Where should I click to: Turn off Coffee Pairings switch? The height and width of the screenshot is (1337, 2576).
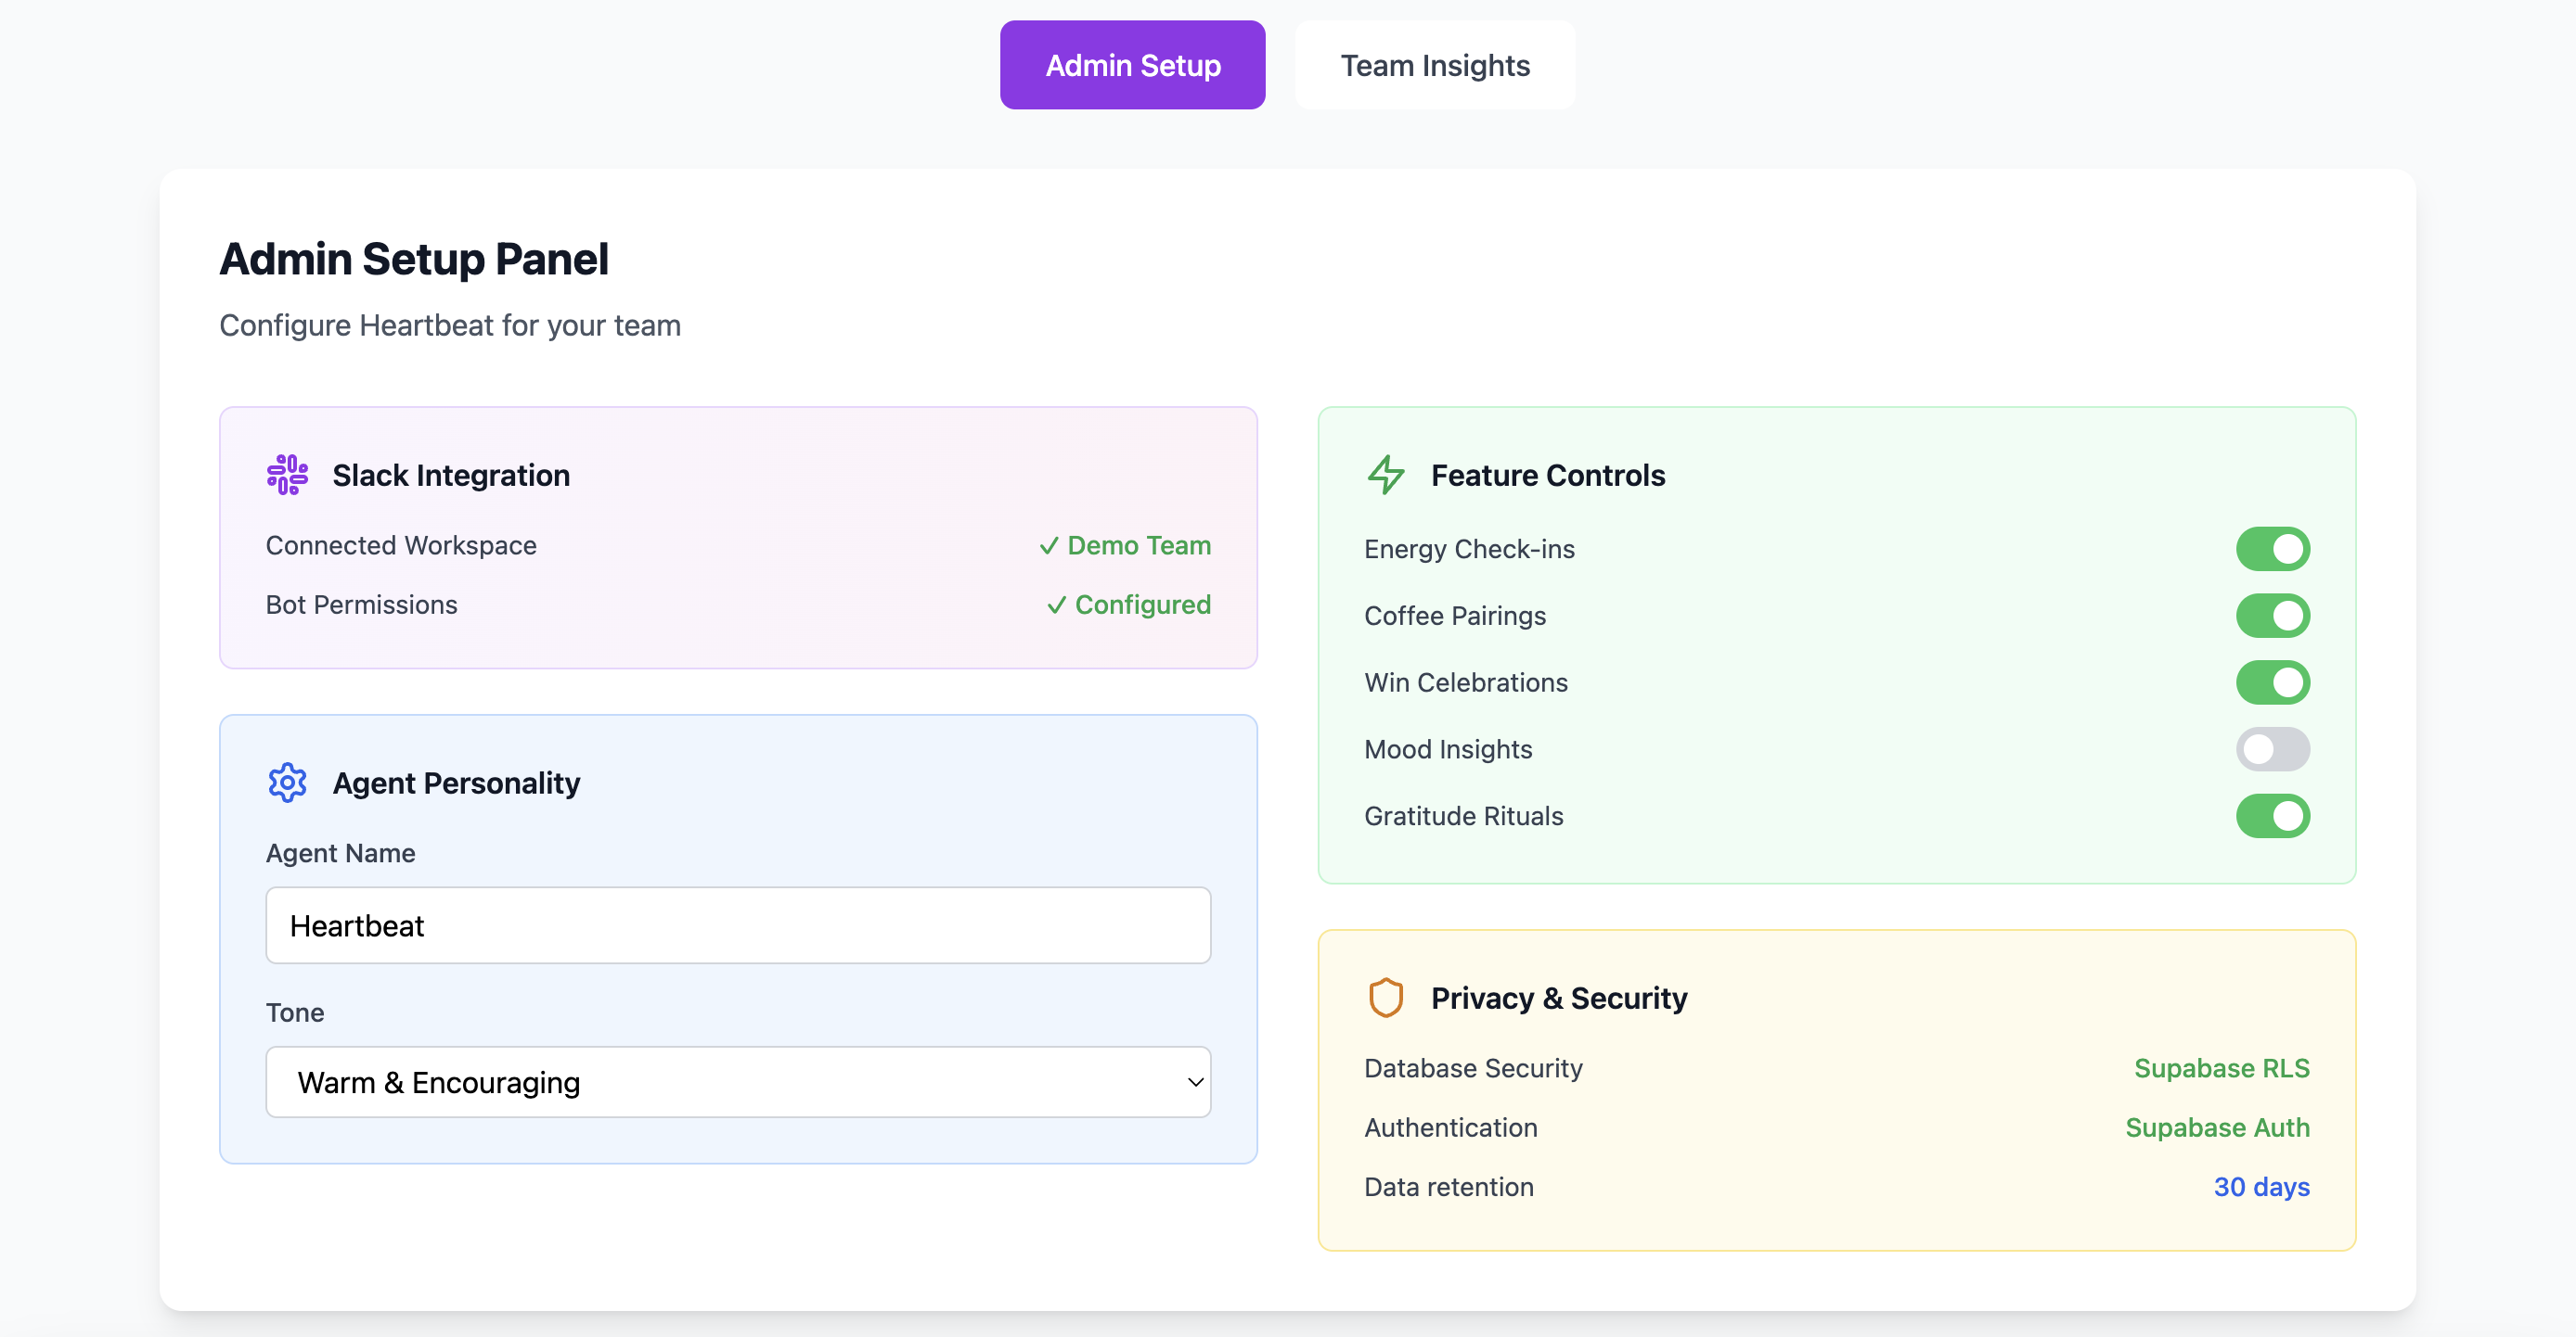[x=2272, y=616]
